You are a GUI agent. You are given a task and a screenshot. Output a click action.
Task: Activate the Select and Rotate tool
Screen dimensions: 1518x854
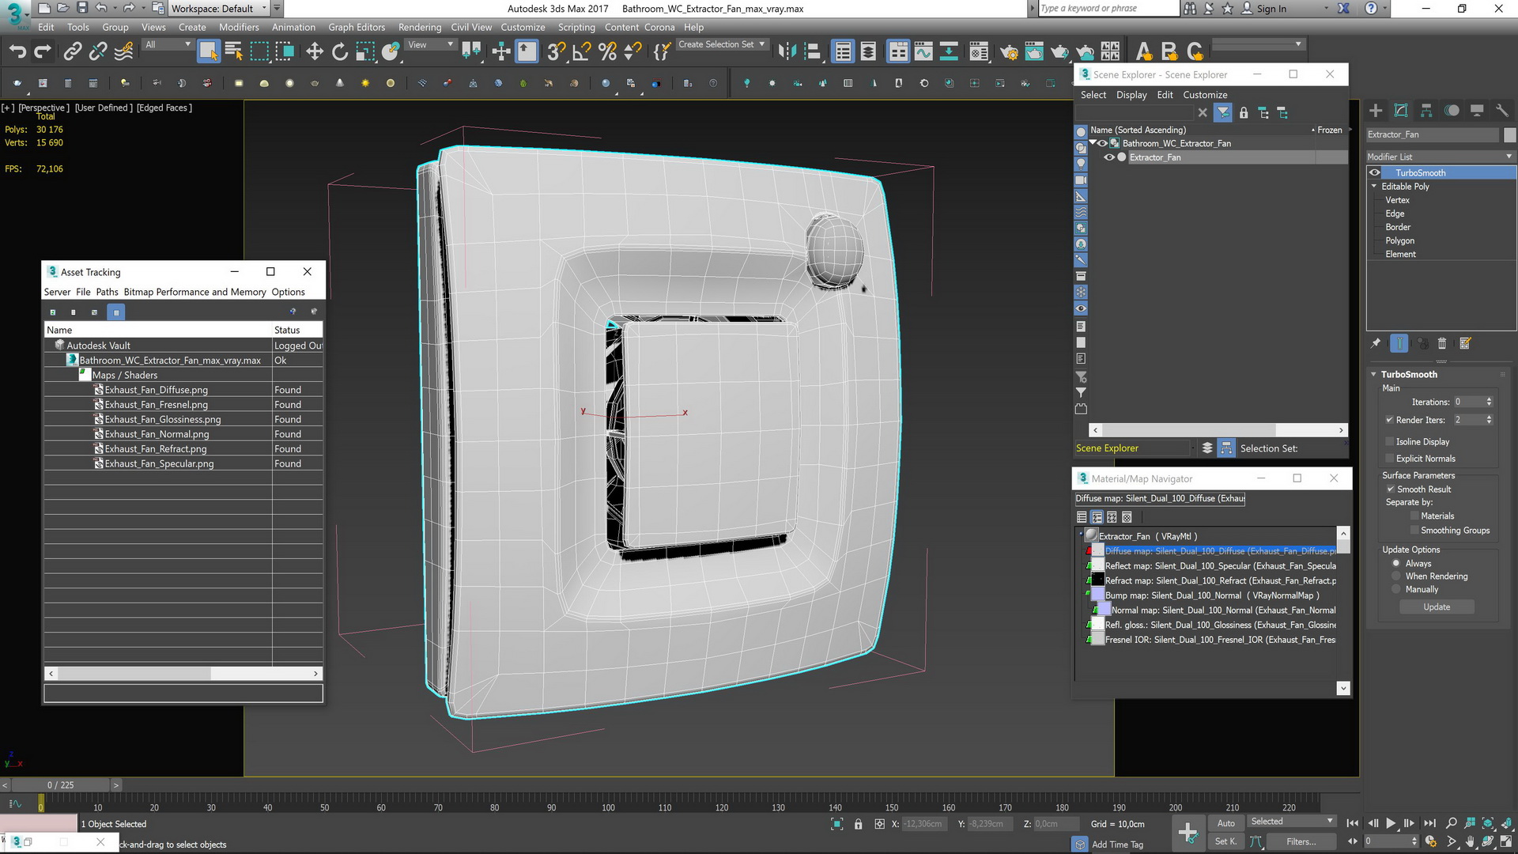coord(340,52)
